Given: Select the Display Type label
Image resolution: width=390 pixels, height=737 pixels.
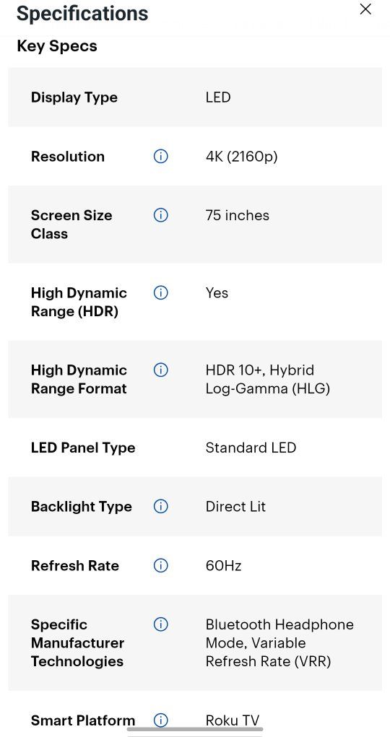Looking at the screenshot, I should point(74,97).
